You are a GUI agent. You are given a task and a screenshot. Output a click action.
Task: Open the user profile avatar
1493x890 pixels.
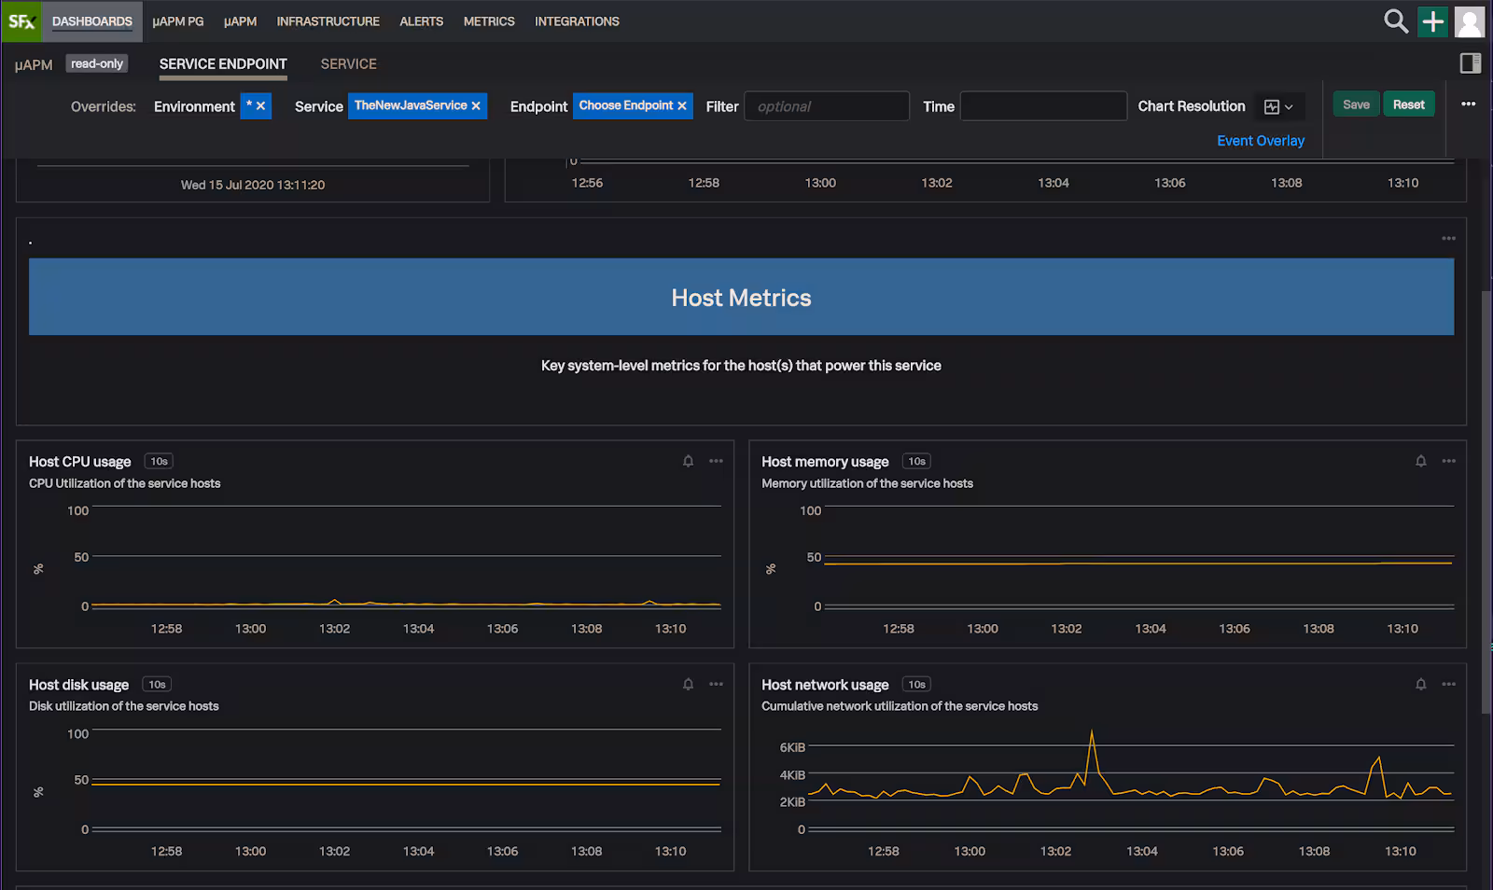tap(1470, 21)
